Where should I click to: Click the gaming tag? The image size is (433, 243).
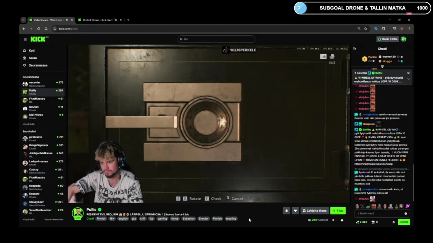tap(162, 219)
